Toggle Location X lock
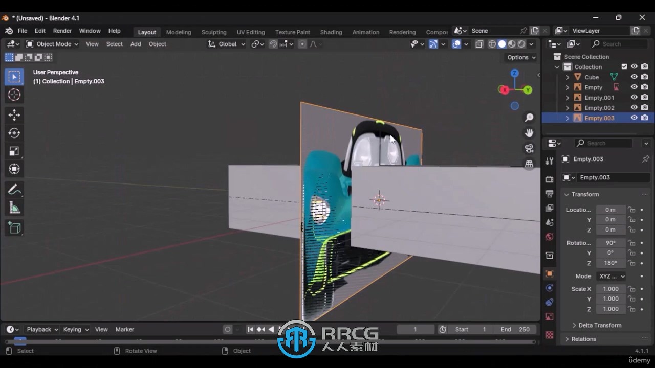Image resolution: width=655 pixels, height=368 pixels. click(x=632, y=210)
